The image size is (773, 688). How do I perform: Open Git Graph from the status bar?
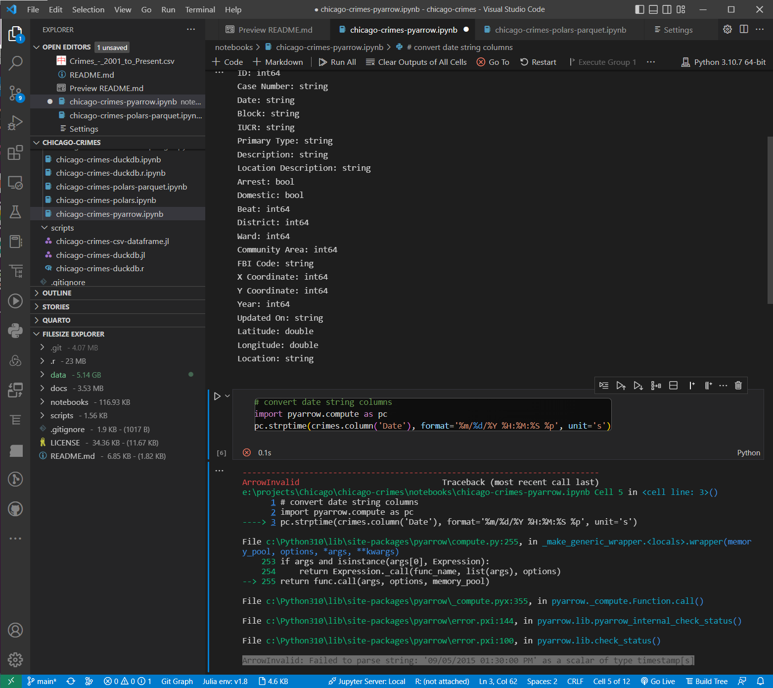click(x=177, y=681)
